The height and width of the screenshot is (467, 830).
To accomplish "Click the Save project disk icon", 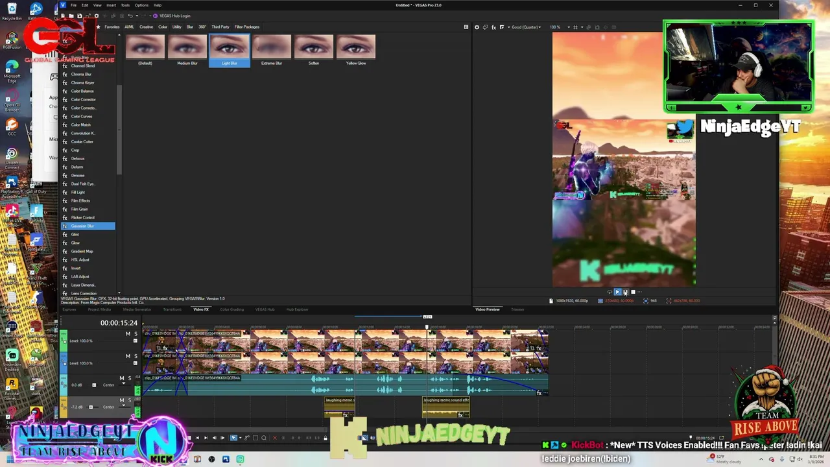I will [80, 16].
